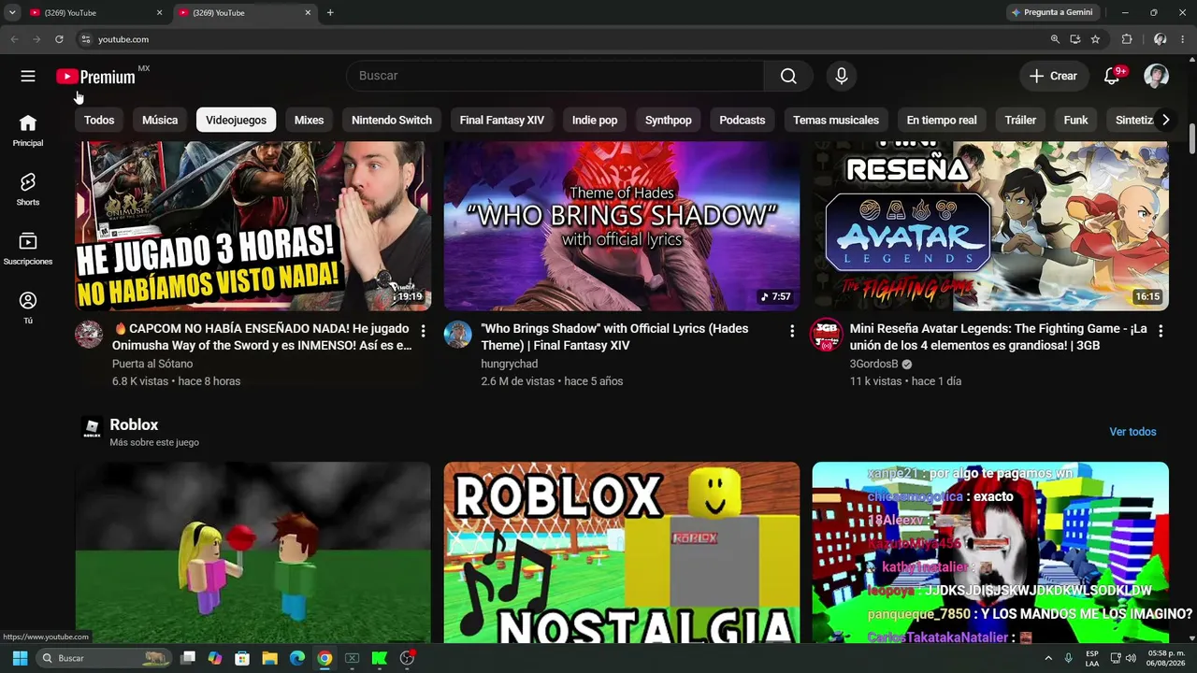1197x673 pixels.
Task: Open options for the Onimusha video
Action: click(x=423, y=331)
